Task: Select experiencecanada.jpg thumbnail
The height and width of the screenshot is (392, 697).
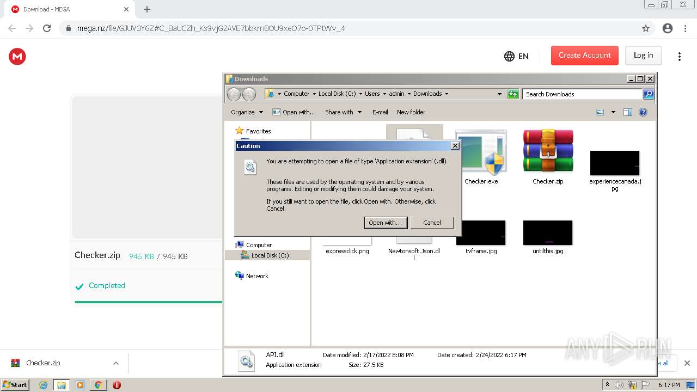Action: (615, 163)
